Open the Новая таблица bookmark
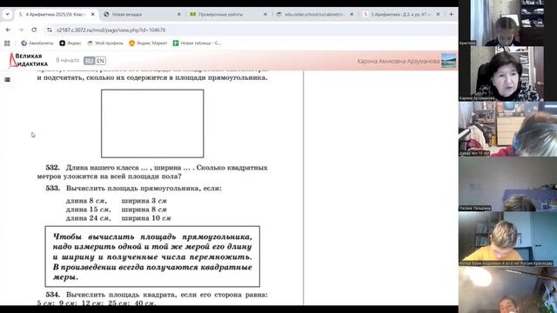This screenshot has width=557, height=313. click(x=197, y=43)
